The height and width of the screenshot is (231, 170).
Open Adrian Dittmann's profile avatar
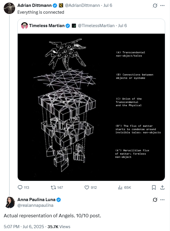(9, 8)
